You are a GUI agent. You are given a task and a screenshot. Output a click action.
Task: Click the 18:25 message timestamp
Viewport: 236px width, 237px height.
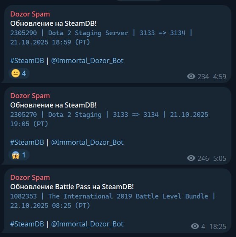click(x=218, y=226)
